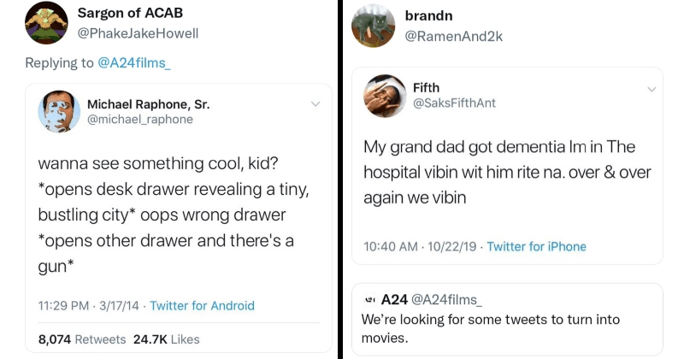The image size is (684, 359).
Task: Expand Michael Raphone tweet options chevron
Action: [x=313, y=104]
